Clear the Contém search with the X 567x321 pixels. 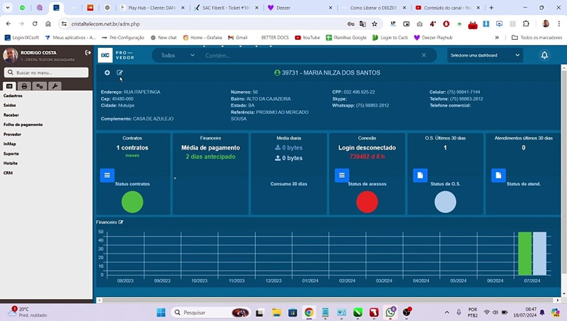[423, 55]
